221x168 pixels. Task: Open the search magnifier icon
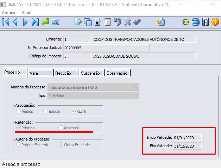coord(55,22)
